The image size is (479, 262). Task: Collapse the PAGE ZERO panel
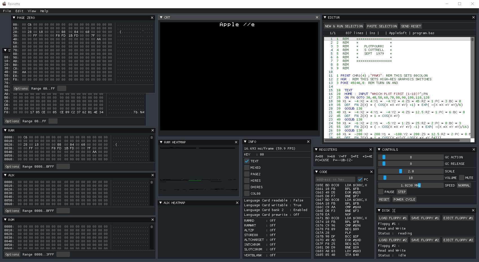click(x=14, y=18)
